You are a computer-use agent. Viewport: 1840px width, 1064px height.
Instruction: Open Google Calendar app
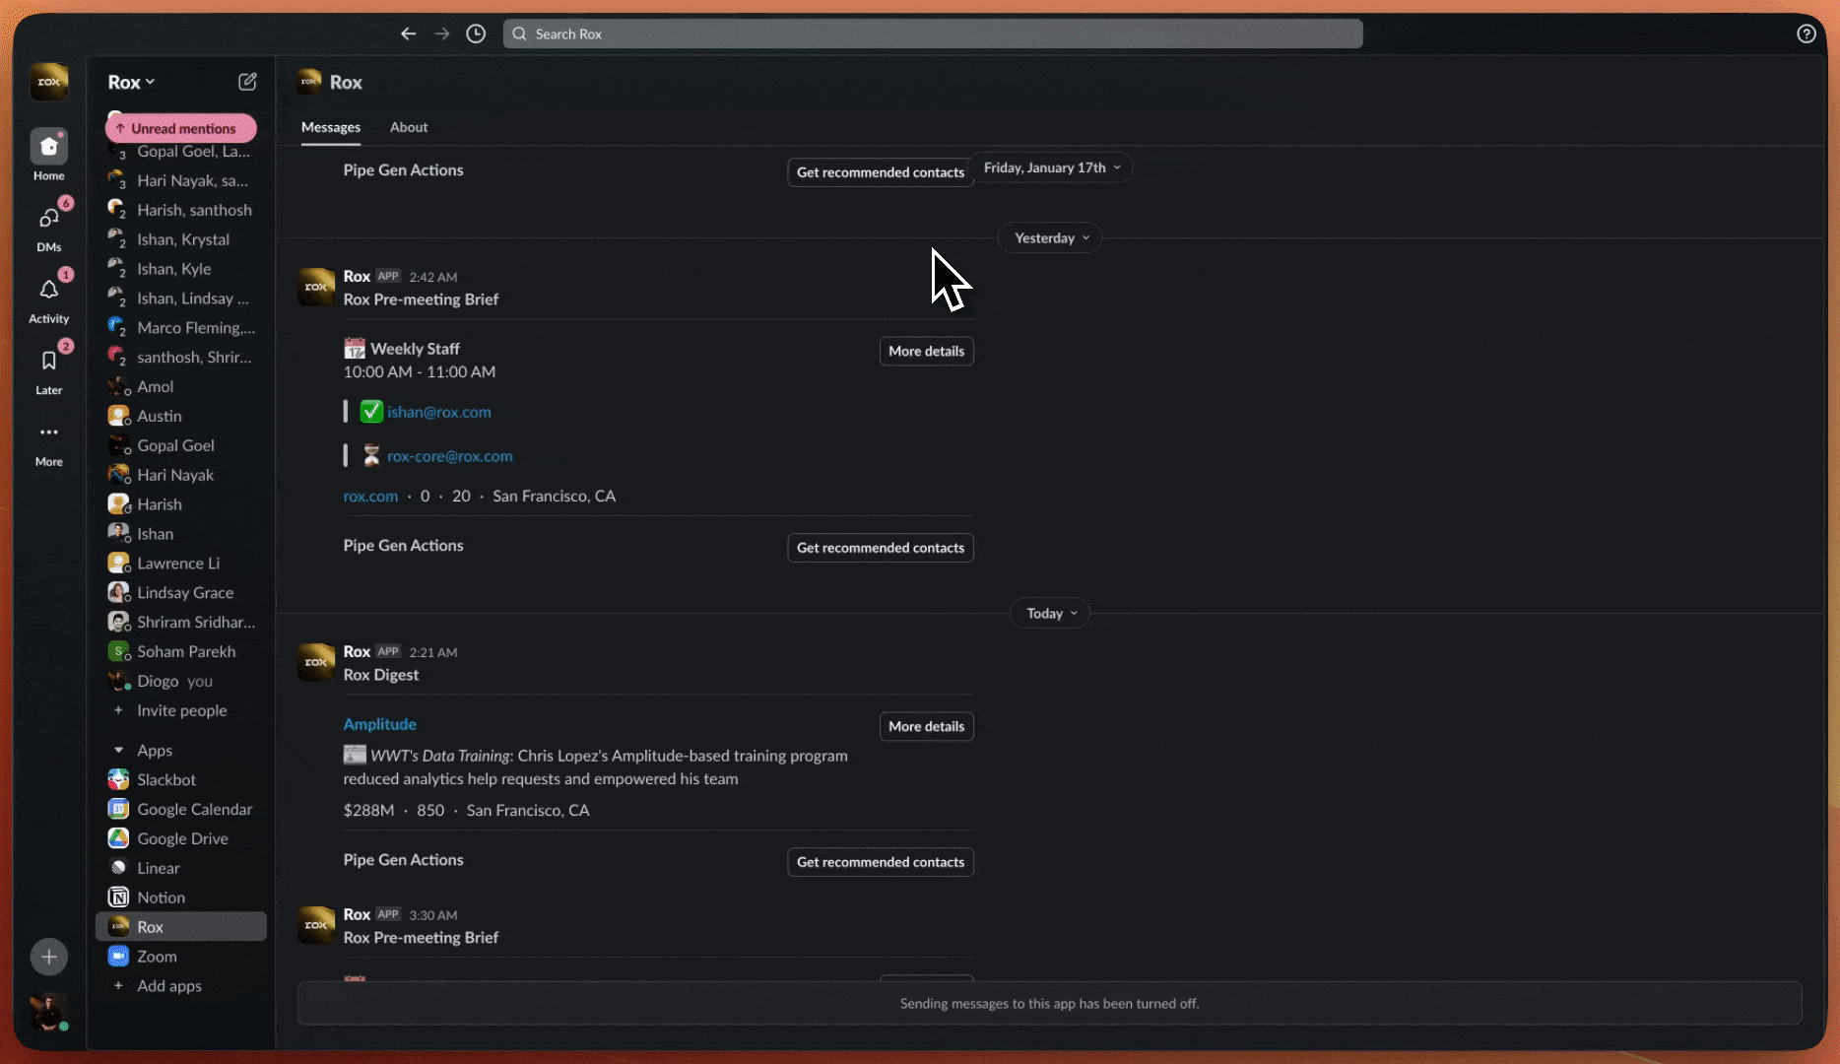click(x=194, y=809)
